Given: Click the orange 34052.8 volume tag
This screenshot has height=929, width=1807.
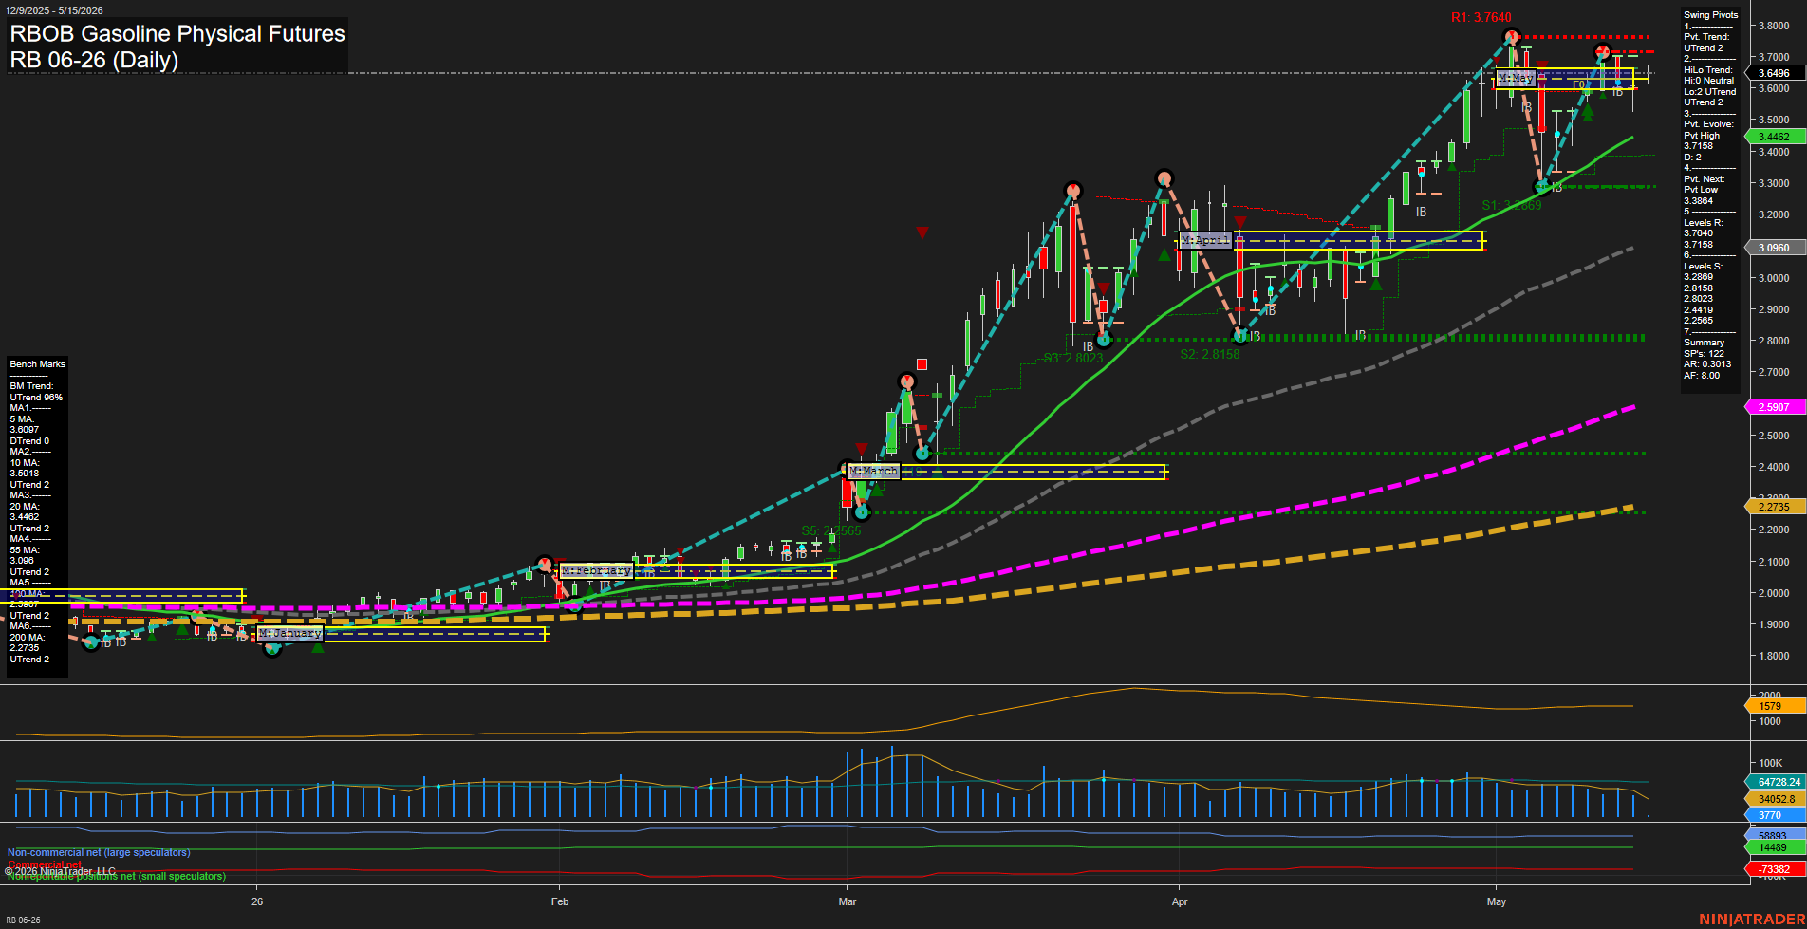Looking at the screenshot, I should click(1777, 799).
